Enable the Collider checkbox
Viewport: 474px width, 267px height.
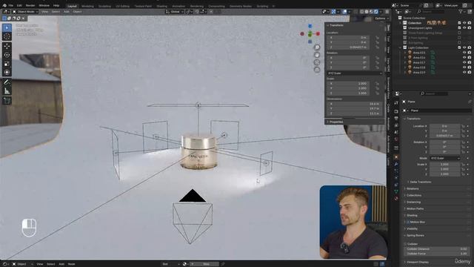click(405, 244)
